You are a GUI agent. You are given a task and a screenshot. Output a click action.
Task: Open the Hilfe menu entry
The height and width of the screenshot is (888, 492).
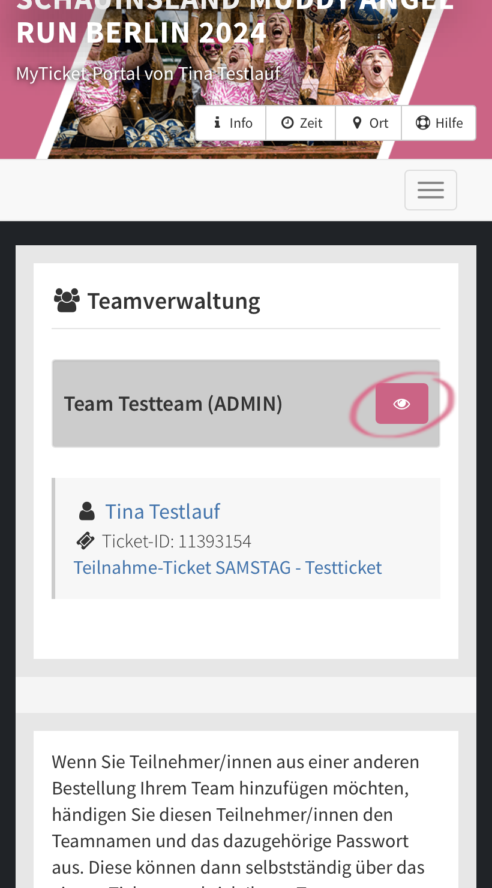[439, 122]
